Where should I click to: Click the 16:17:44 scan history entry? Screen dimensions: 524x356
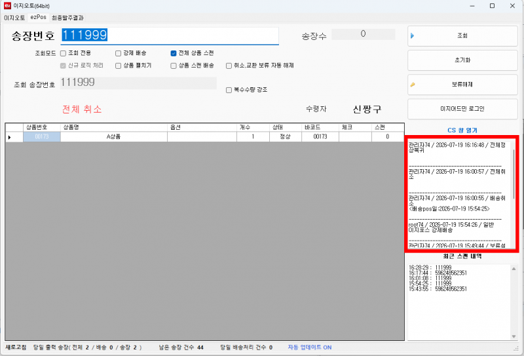point(438,273)
